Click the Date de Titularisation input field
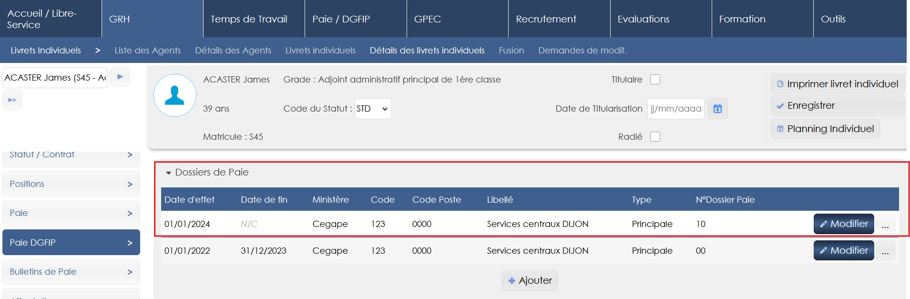The width and height of the screenshot is (910, 299). pyautogui.click(x=675, y=109)
